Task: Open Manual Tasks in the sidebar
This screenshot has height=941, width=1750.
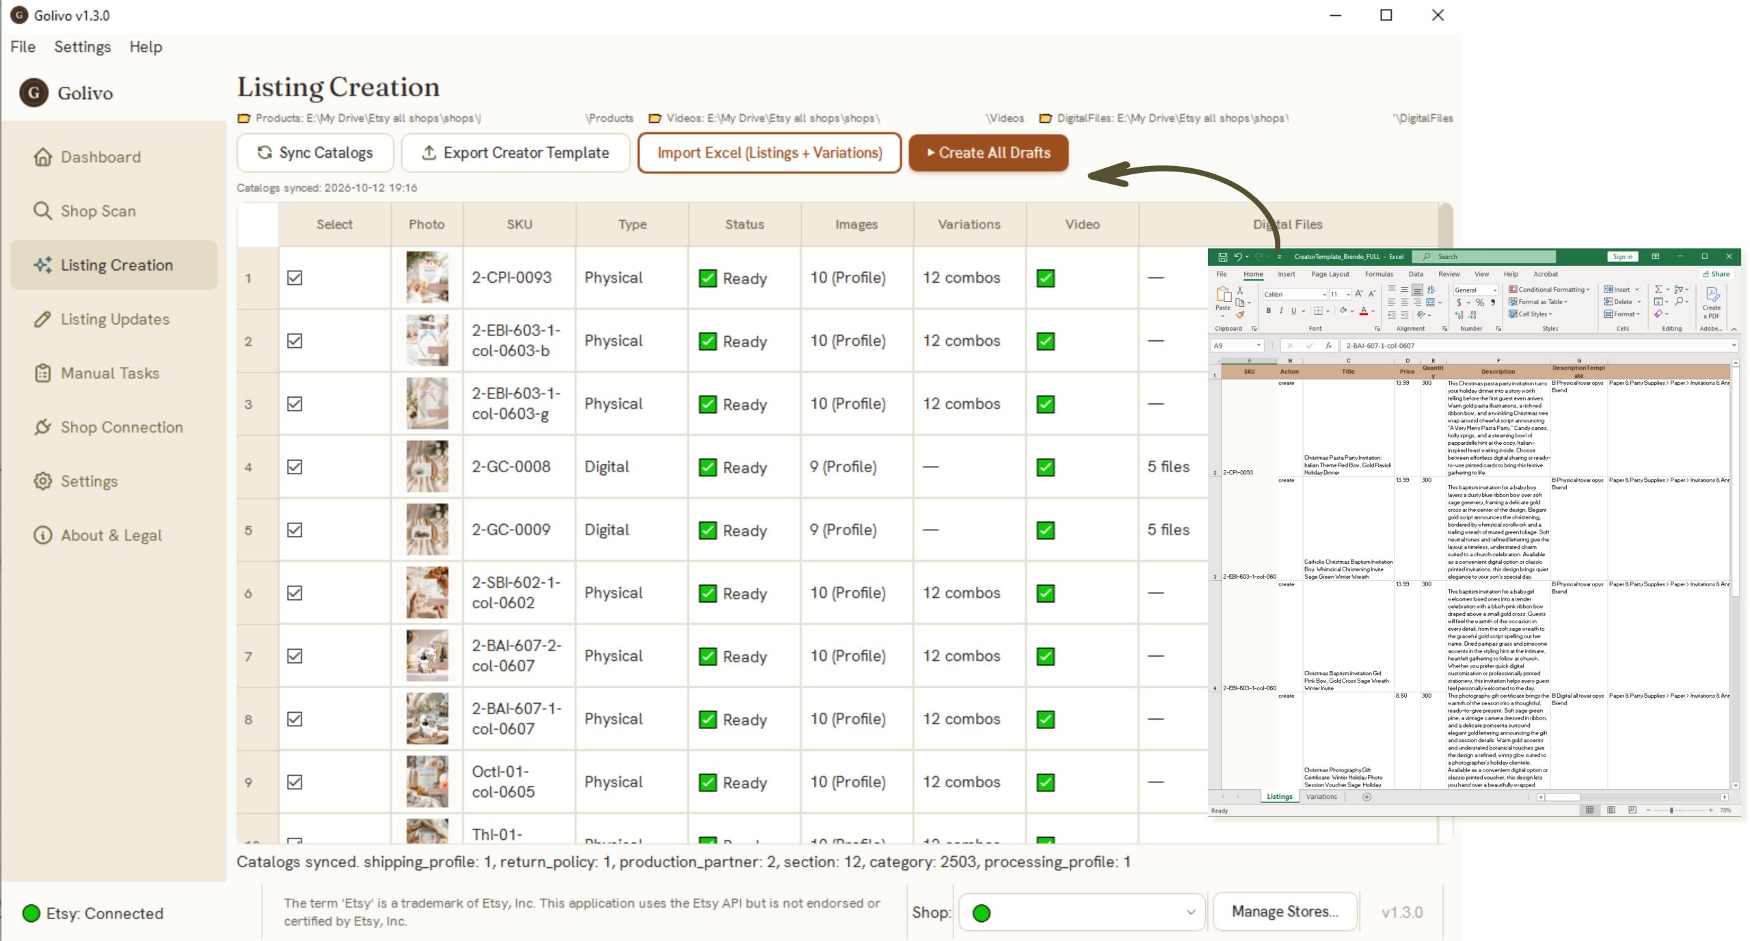Action: 113,373
